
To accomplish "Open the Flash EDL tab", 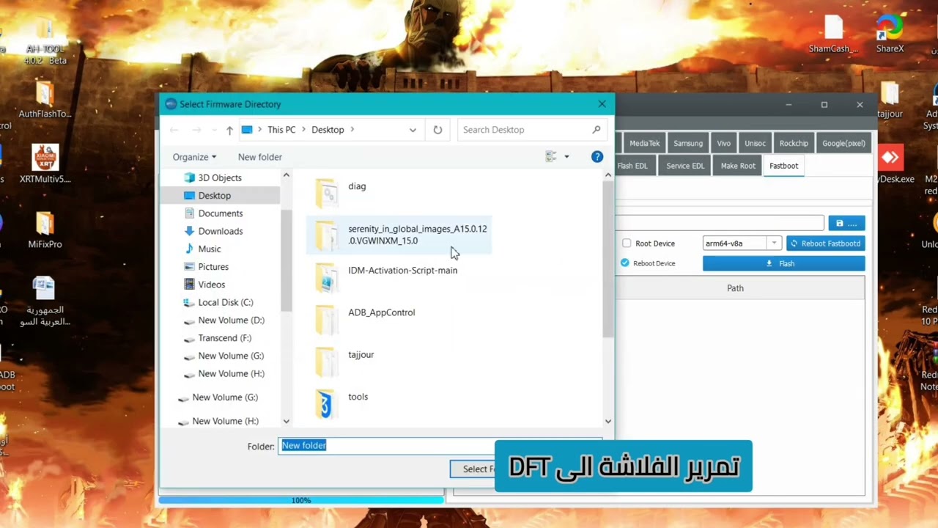I will click(x=633, y=166).
